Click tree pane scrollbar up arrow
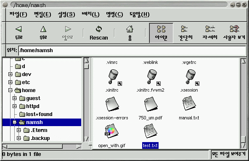The height and width of the screenshot is (161, 249). point(86,61)
